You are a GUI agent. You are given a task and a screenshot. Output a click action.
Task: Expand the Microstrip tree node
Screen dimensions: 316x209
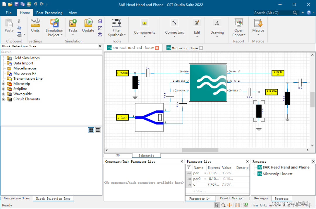[4, 84]
